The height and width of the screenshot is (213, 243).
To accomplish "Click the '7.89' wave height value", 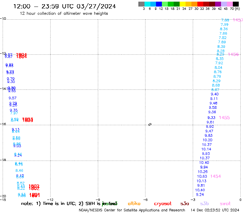I will (222, 42).
